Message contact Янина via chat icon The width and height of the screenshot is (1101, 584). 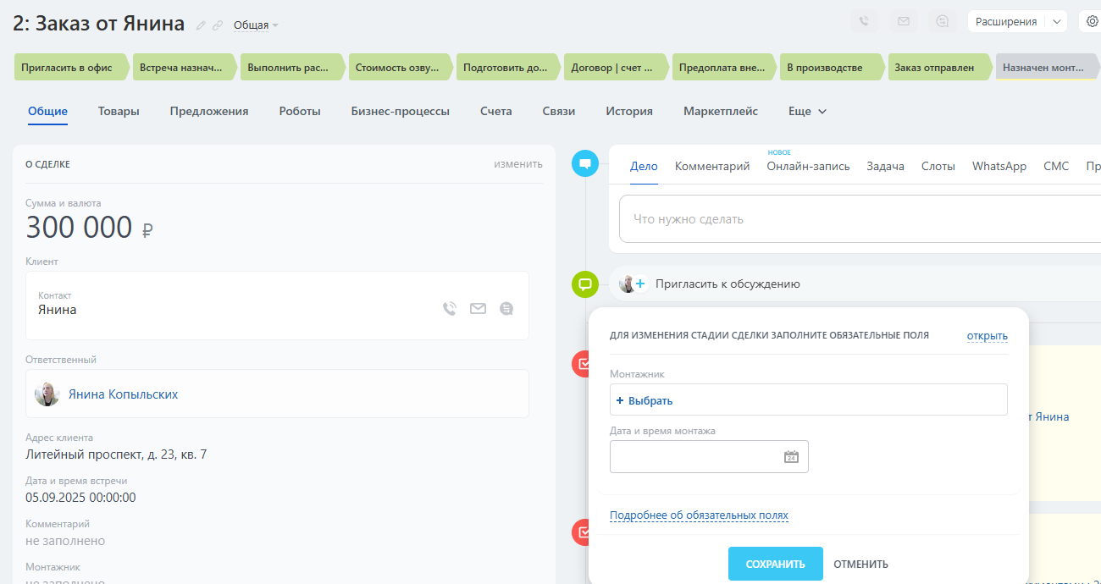506,309
